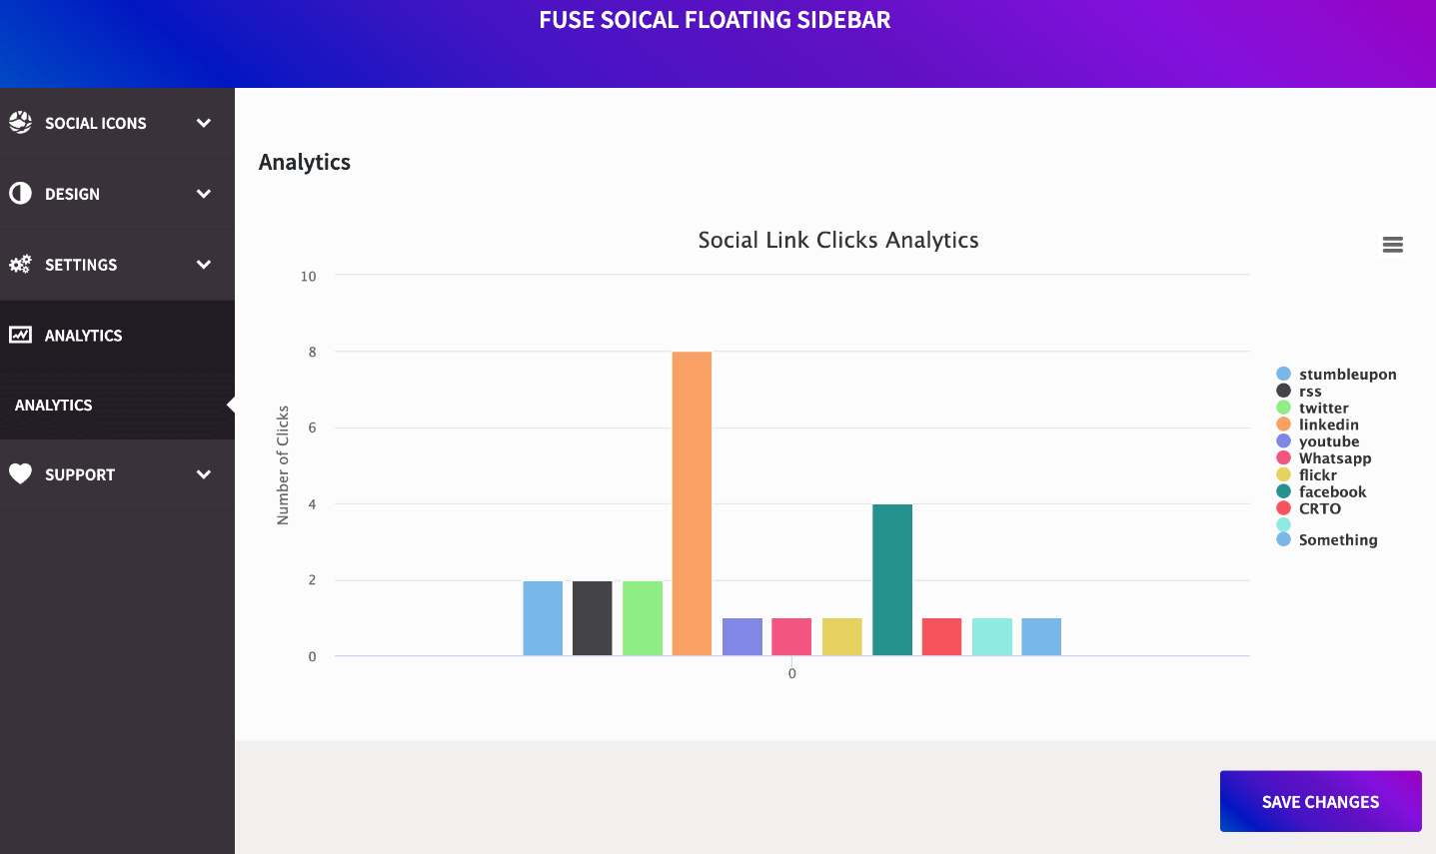This screenshot has height=854, width=1436.
Task: Toggle the stumbleupon series in legend
Action: pos(1347,375)
